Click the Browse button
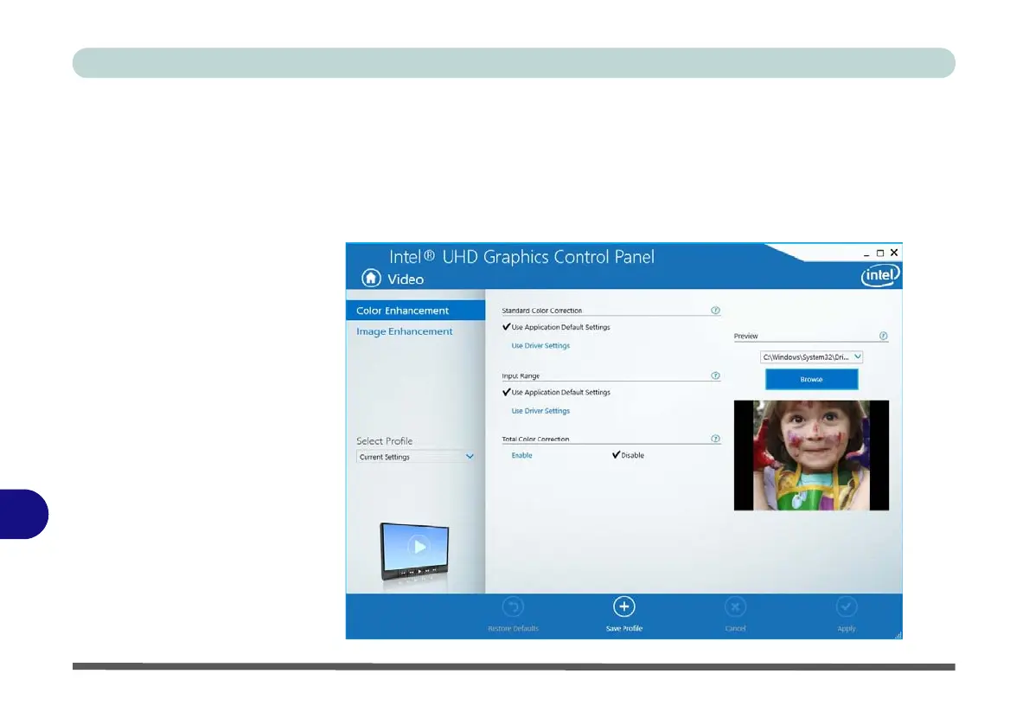Screen dimensions: 1029x725 tap(812, 379)
